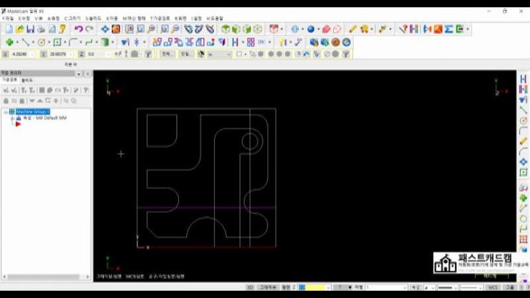Click the New file icon
530x298 pixels.
[9, 29]
